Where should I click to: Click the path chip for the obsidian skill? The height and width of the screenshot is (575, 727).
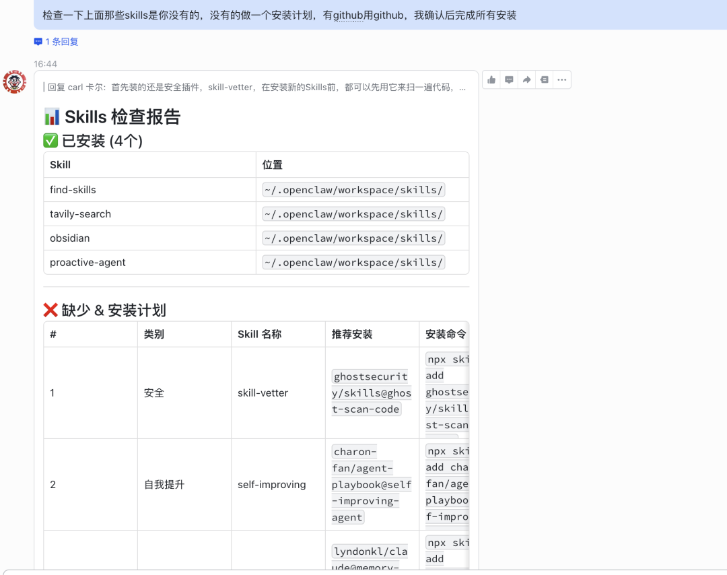[x=353, y=238]
